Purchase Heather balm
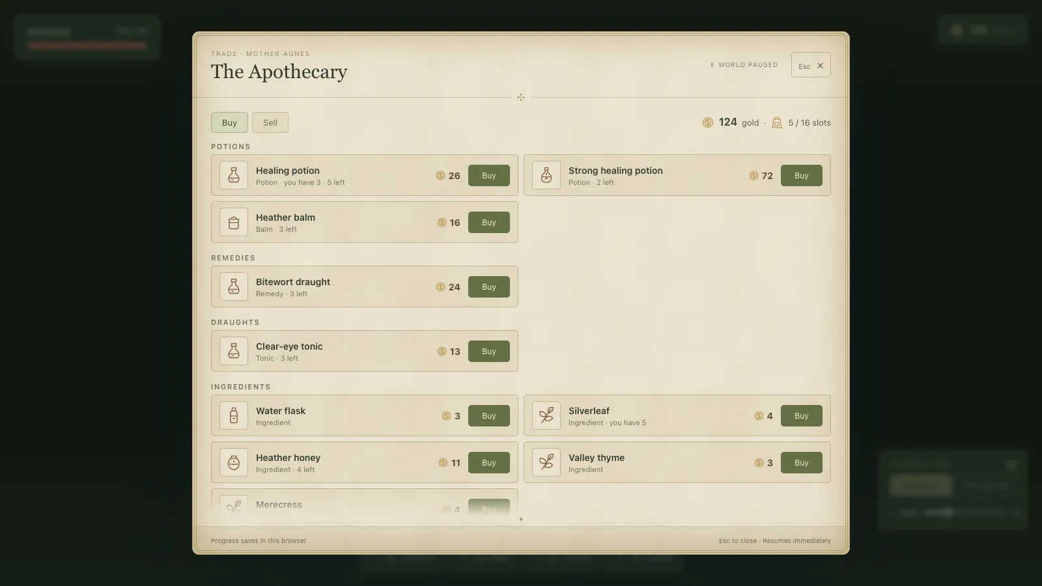This screenshot has height=586, width=1042. click(x=489, y=223)
